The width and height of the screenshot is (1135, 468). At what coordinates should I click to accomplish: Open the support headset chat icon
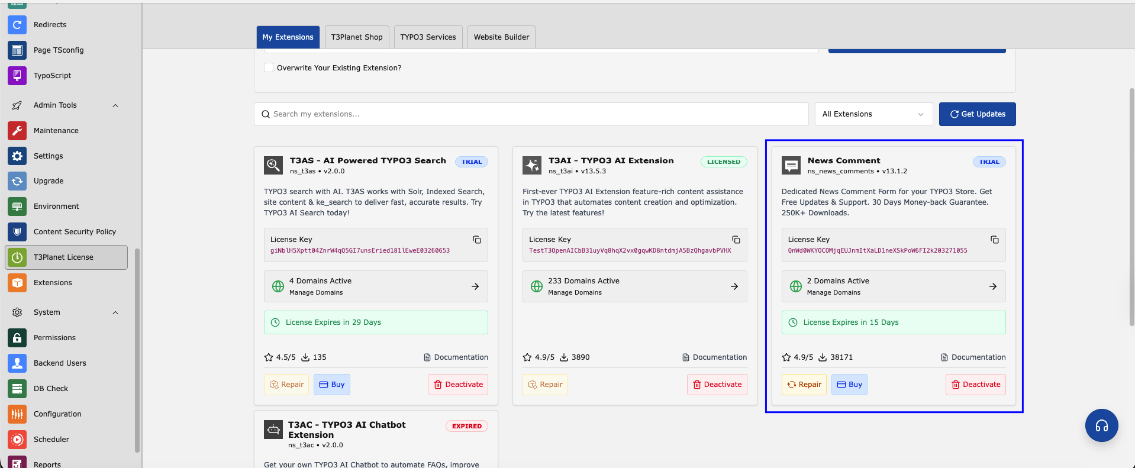coord(1101,425)
